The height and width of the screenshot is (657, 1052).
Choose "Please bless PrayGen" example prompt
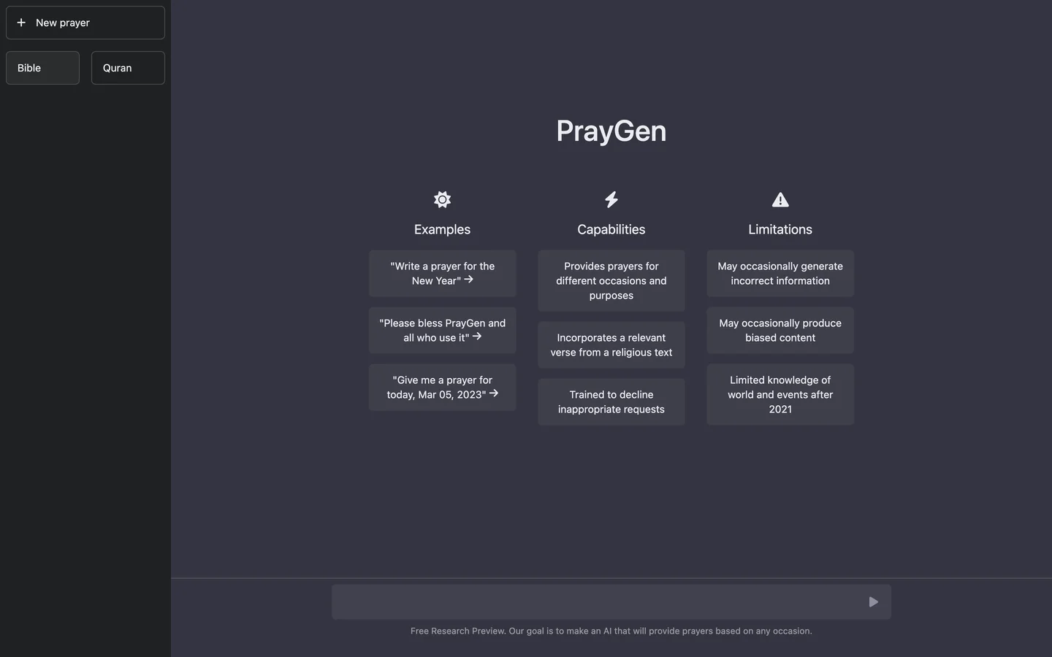pos(442,330)
